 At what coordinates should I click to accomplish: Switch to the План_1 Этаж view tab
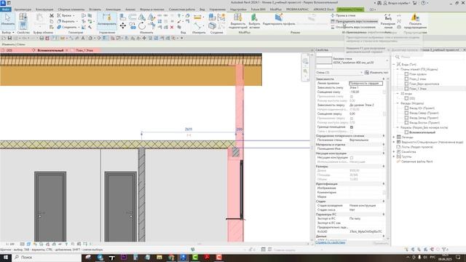pos(84,50)
